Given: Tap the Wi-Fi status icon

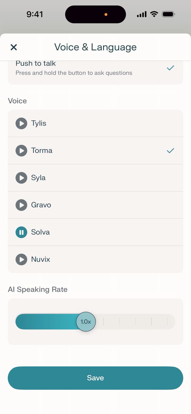Looking at the screenshot, I should coord(154,14).
